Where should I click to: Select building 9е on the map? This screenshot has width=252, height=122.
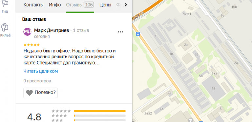pyautogui.click(x=222, y=15)
